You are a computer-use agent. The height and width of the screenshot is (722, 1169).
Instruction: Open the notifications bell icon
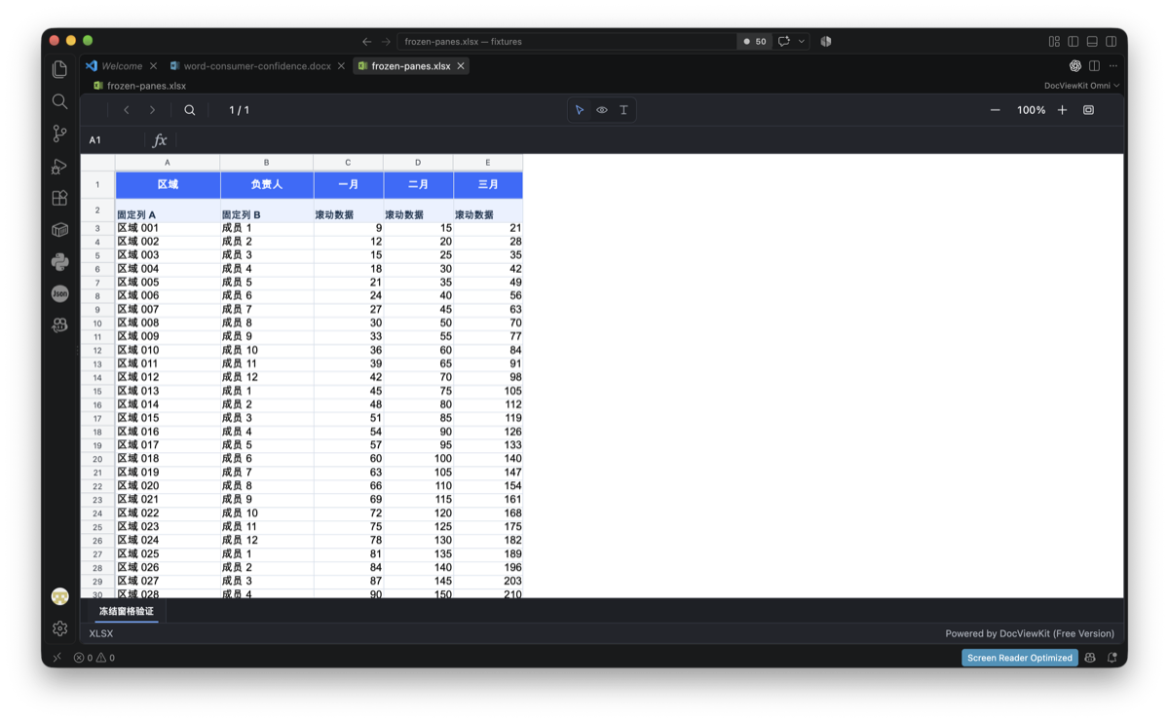1112,658
